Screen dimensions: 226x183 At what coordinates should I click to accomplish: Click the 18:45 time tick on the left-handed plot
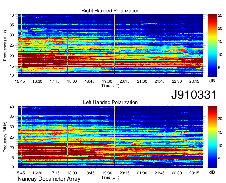90,173
